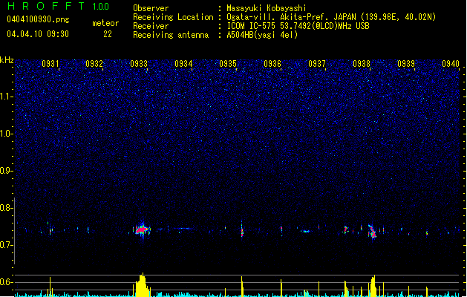
Task: Click the A504HB(yagi 4el) antenna text
Action: coord(262,35)
